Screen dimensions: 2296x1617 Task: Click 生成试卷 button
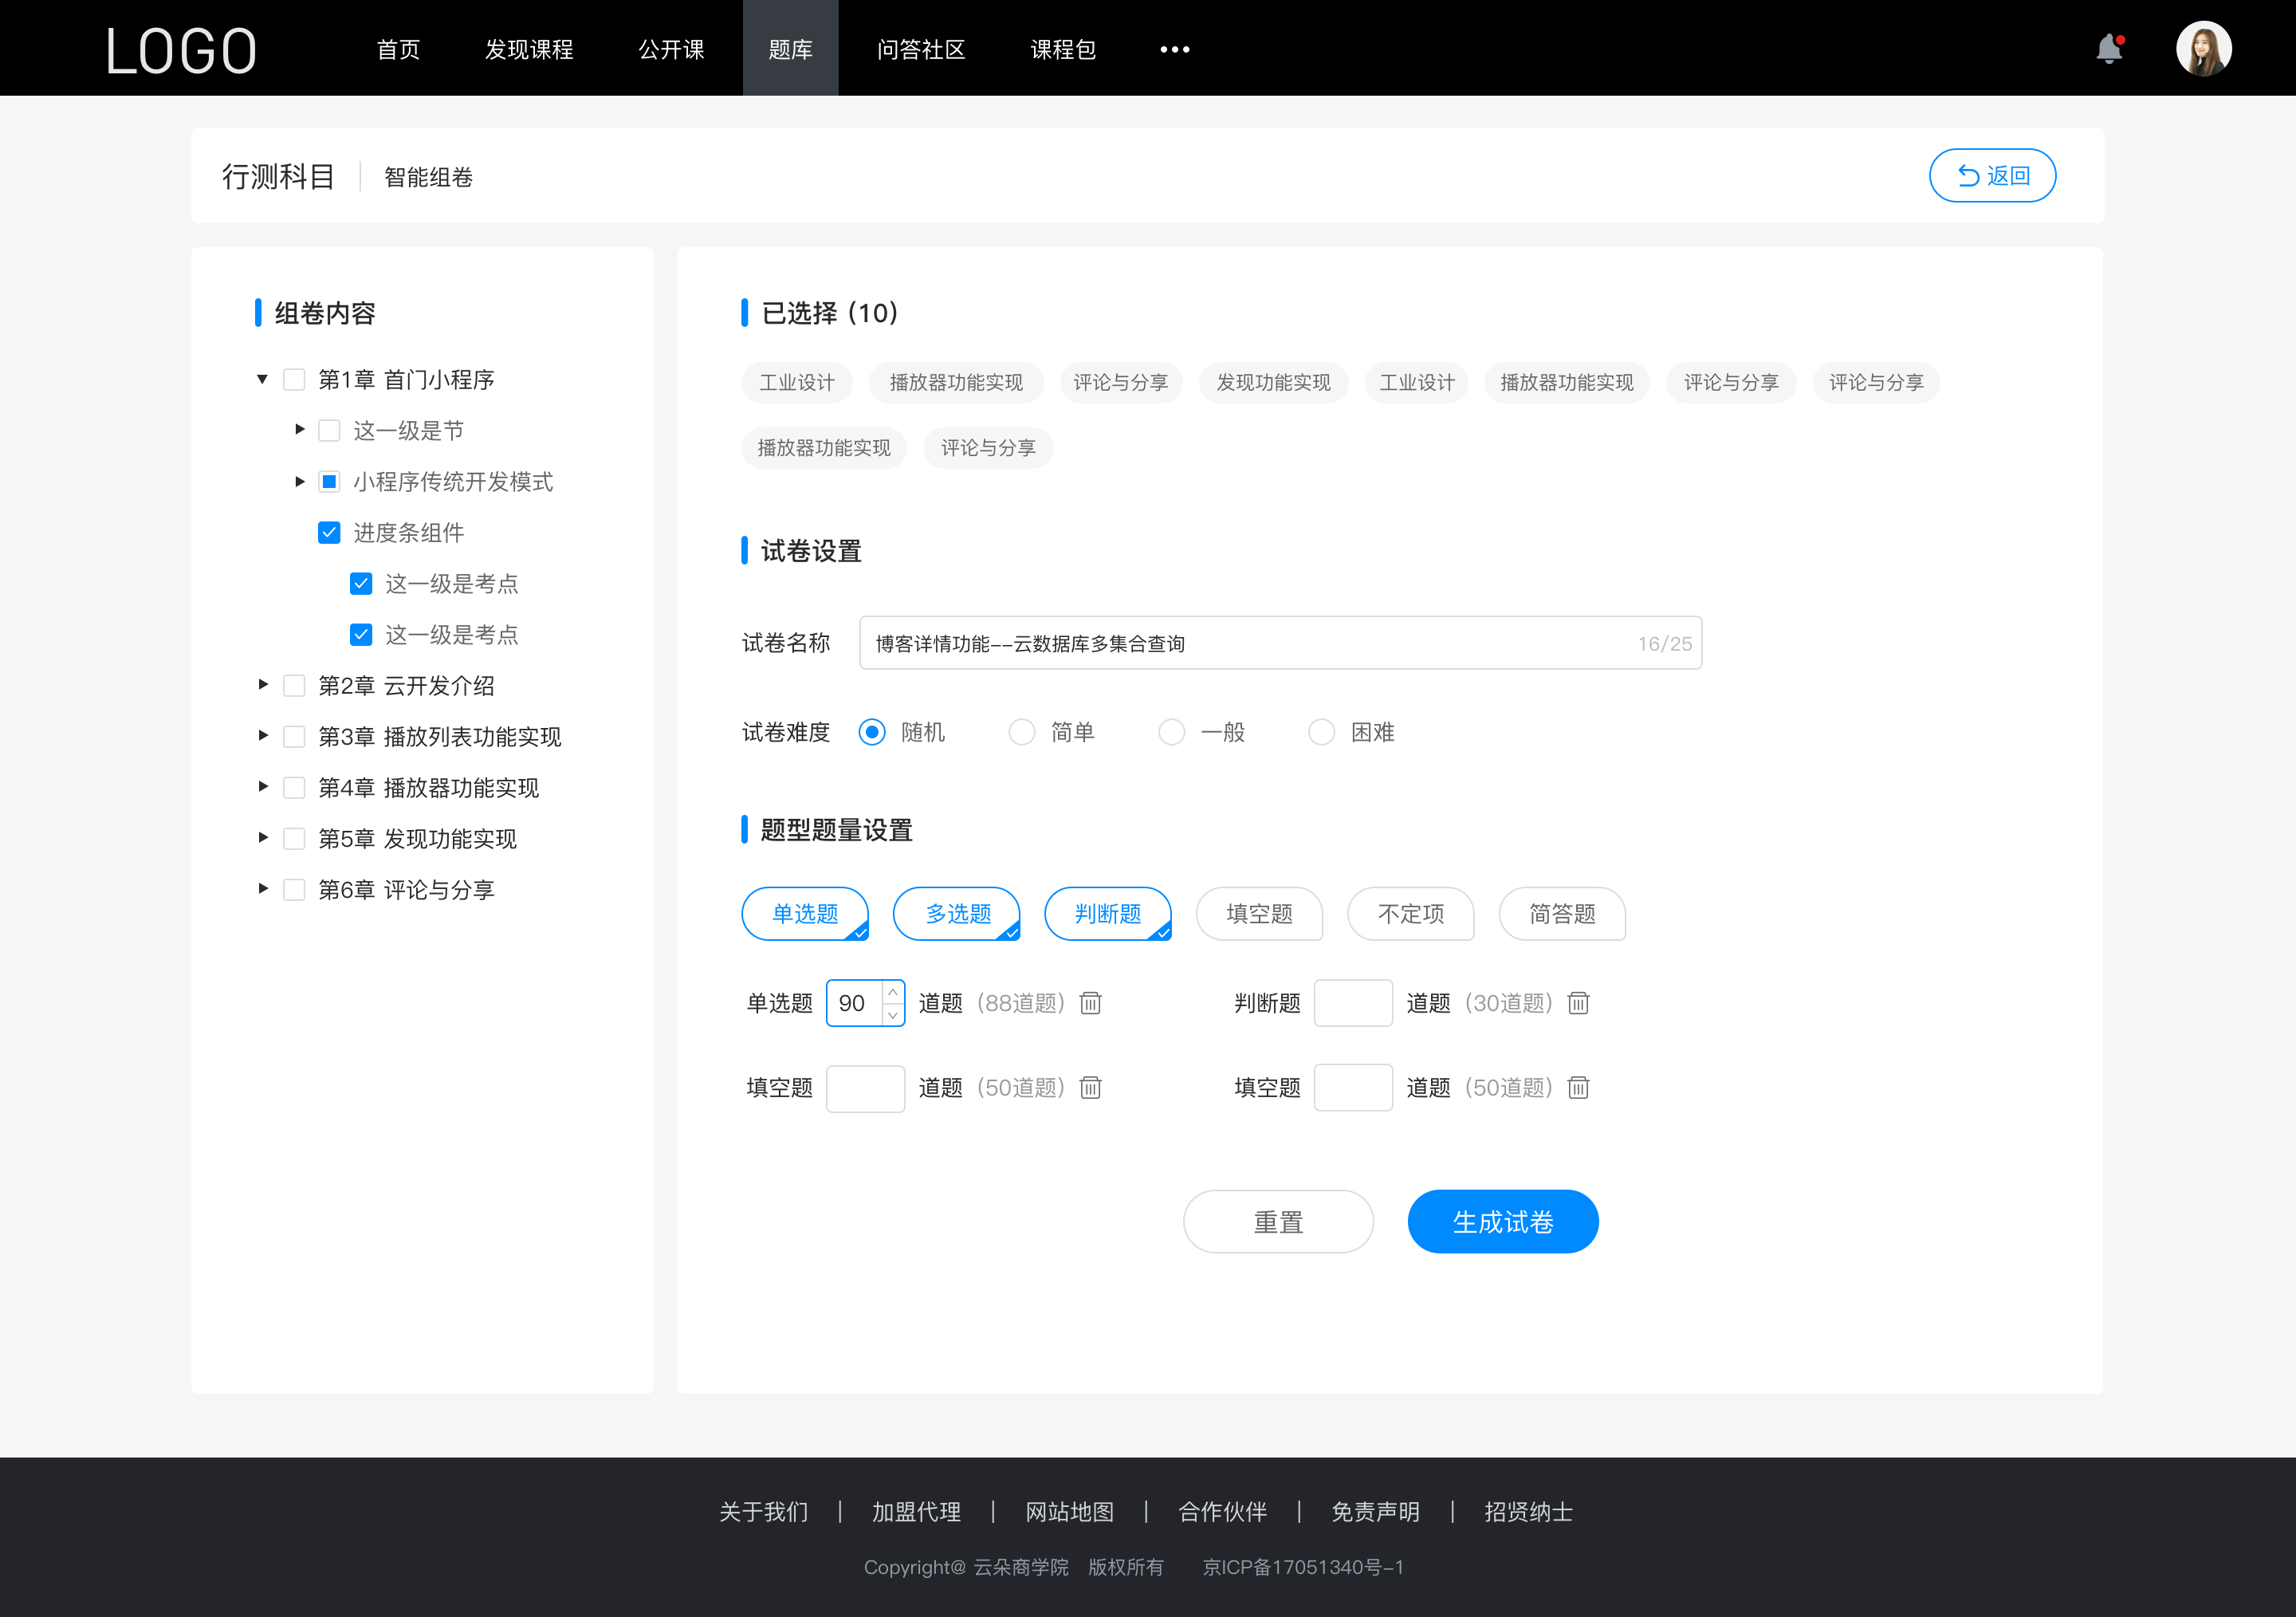click(1500, 1222)
